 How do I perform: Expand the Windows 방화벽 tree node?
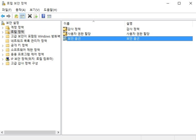tap(3, 37)
